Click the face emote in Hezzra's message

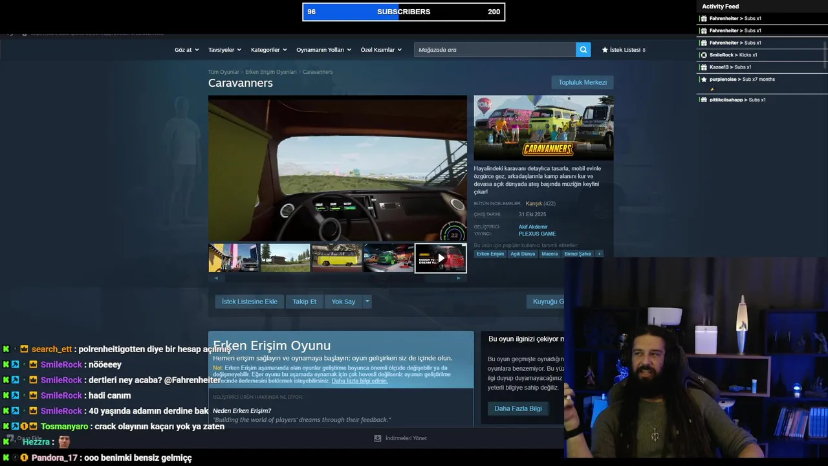point(64,442)
